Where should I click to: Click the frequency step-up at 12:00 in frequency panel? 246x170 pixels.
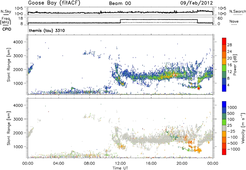[120, 21]
